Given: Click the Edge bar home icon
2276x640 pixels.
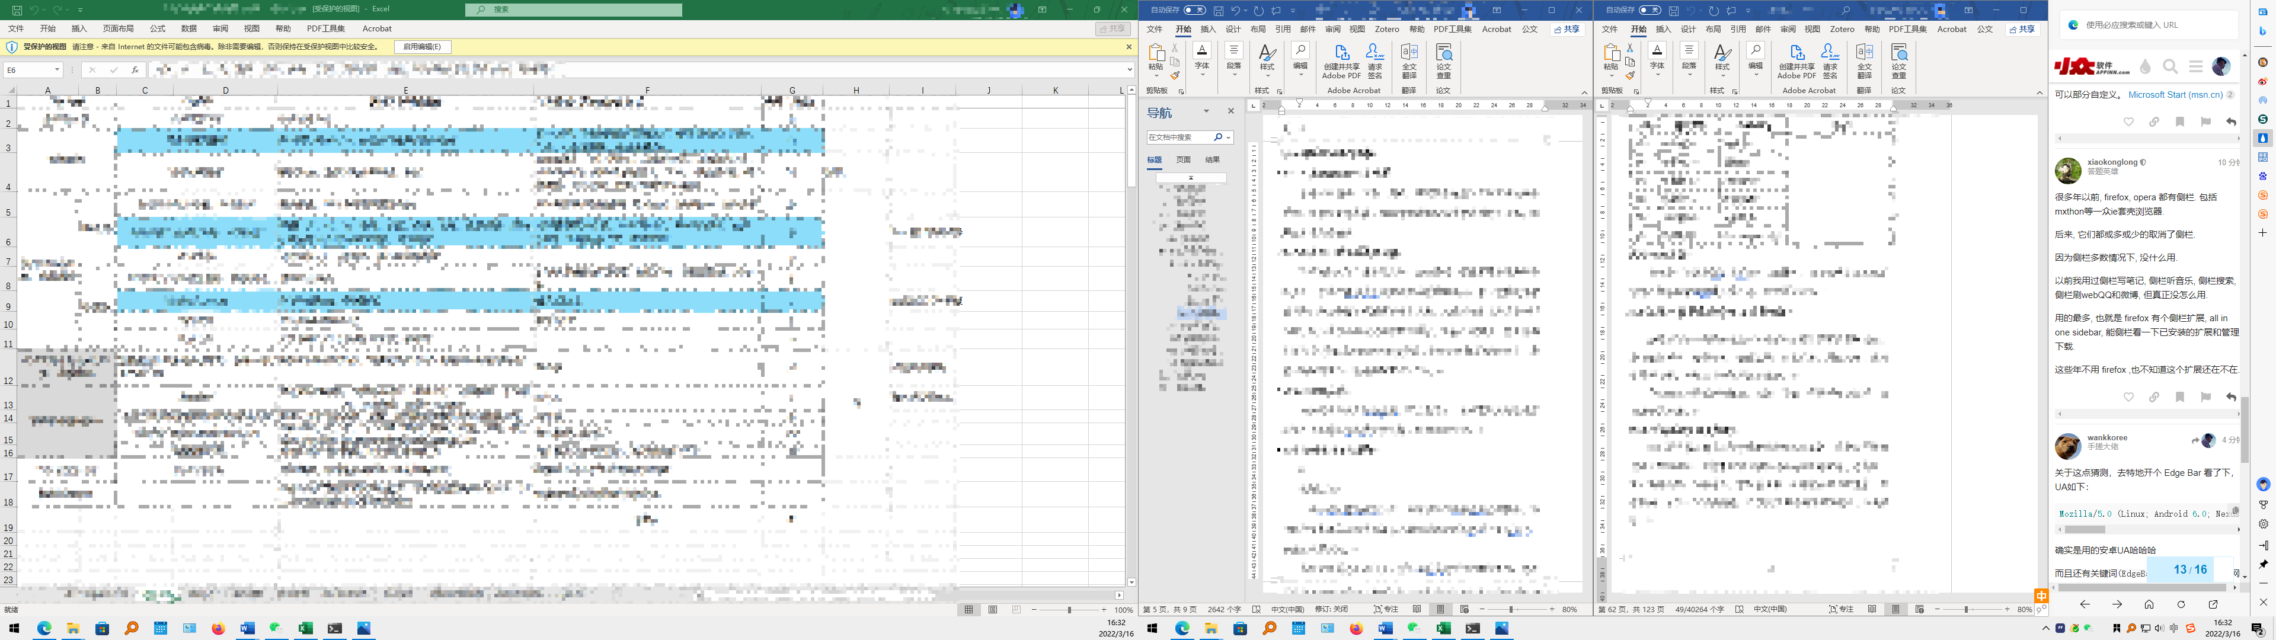Looking at the screenshot, I should [x=2149, y=604].
